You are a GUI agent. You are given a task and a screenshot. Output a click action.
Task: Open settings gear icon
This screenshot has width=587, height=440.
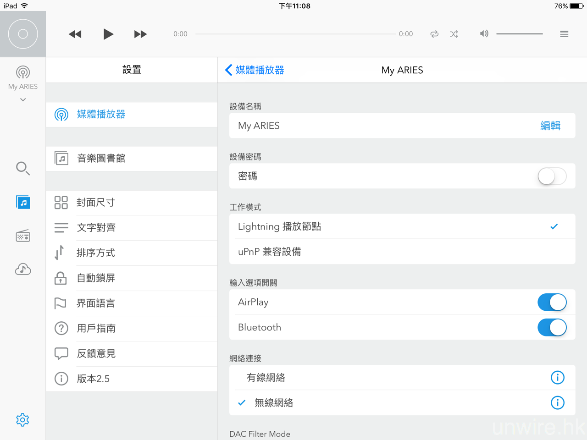coord(22,420)
